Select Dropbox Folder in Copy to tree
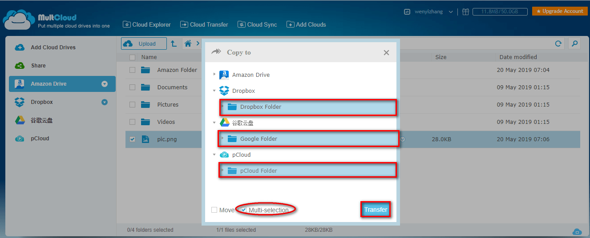This screenshot has height=238, width=590. [307, 107]
